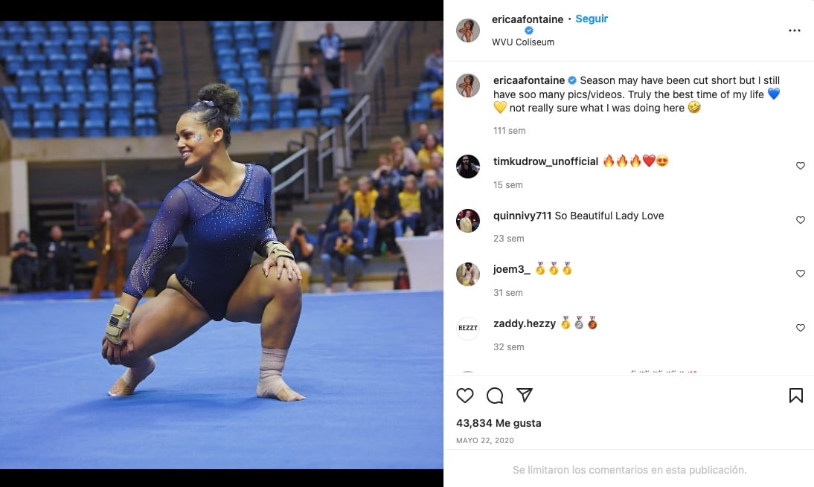Like the post with the heart icon
The width and height of the screenshot is (814, 487).
coord(464,396)
